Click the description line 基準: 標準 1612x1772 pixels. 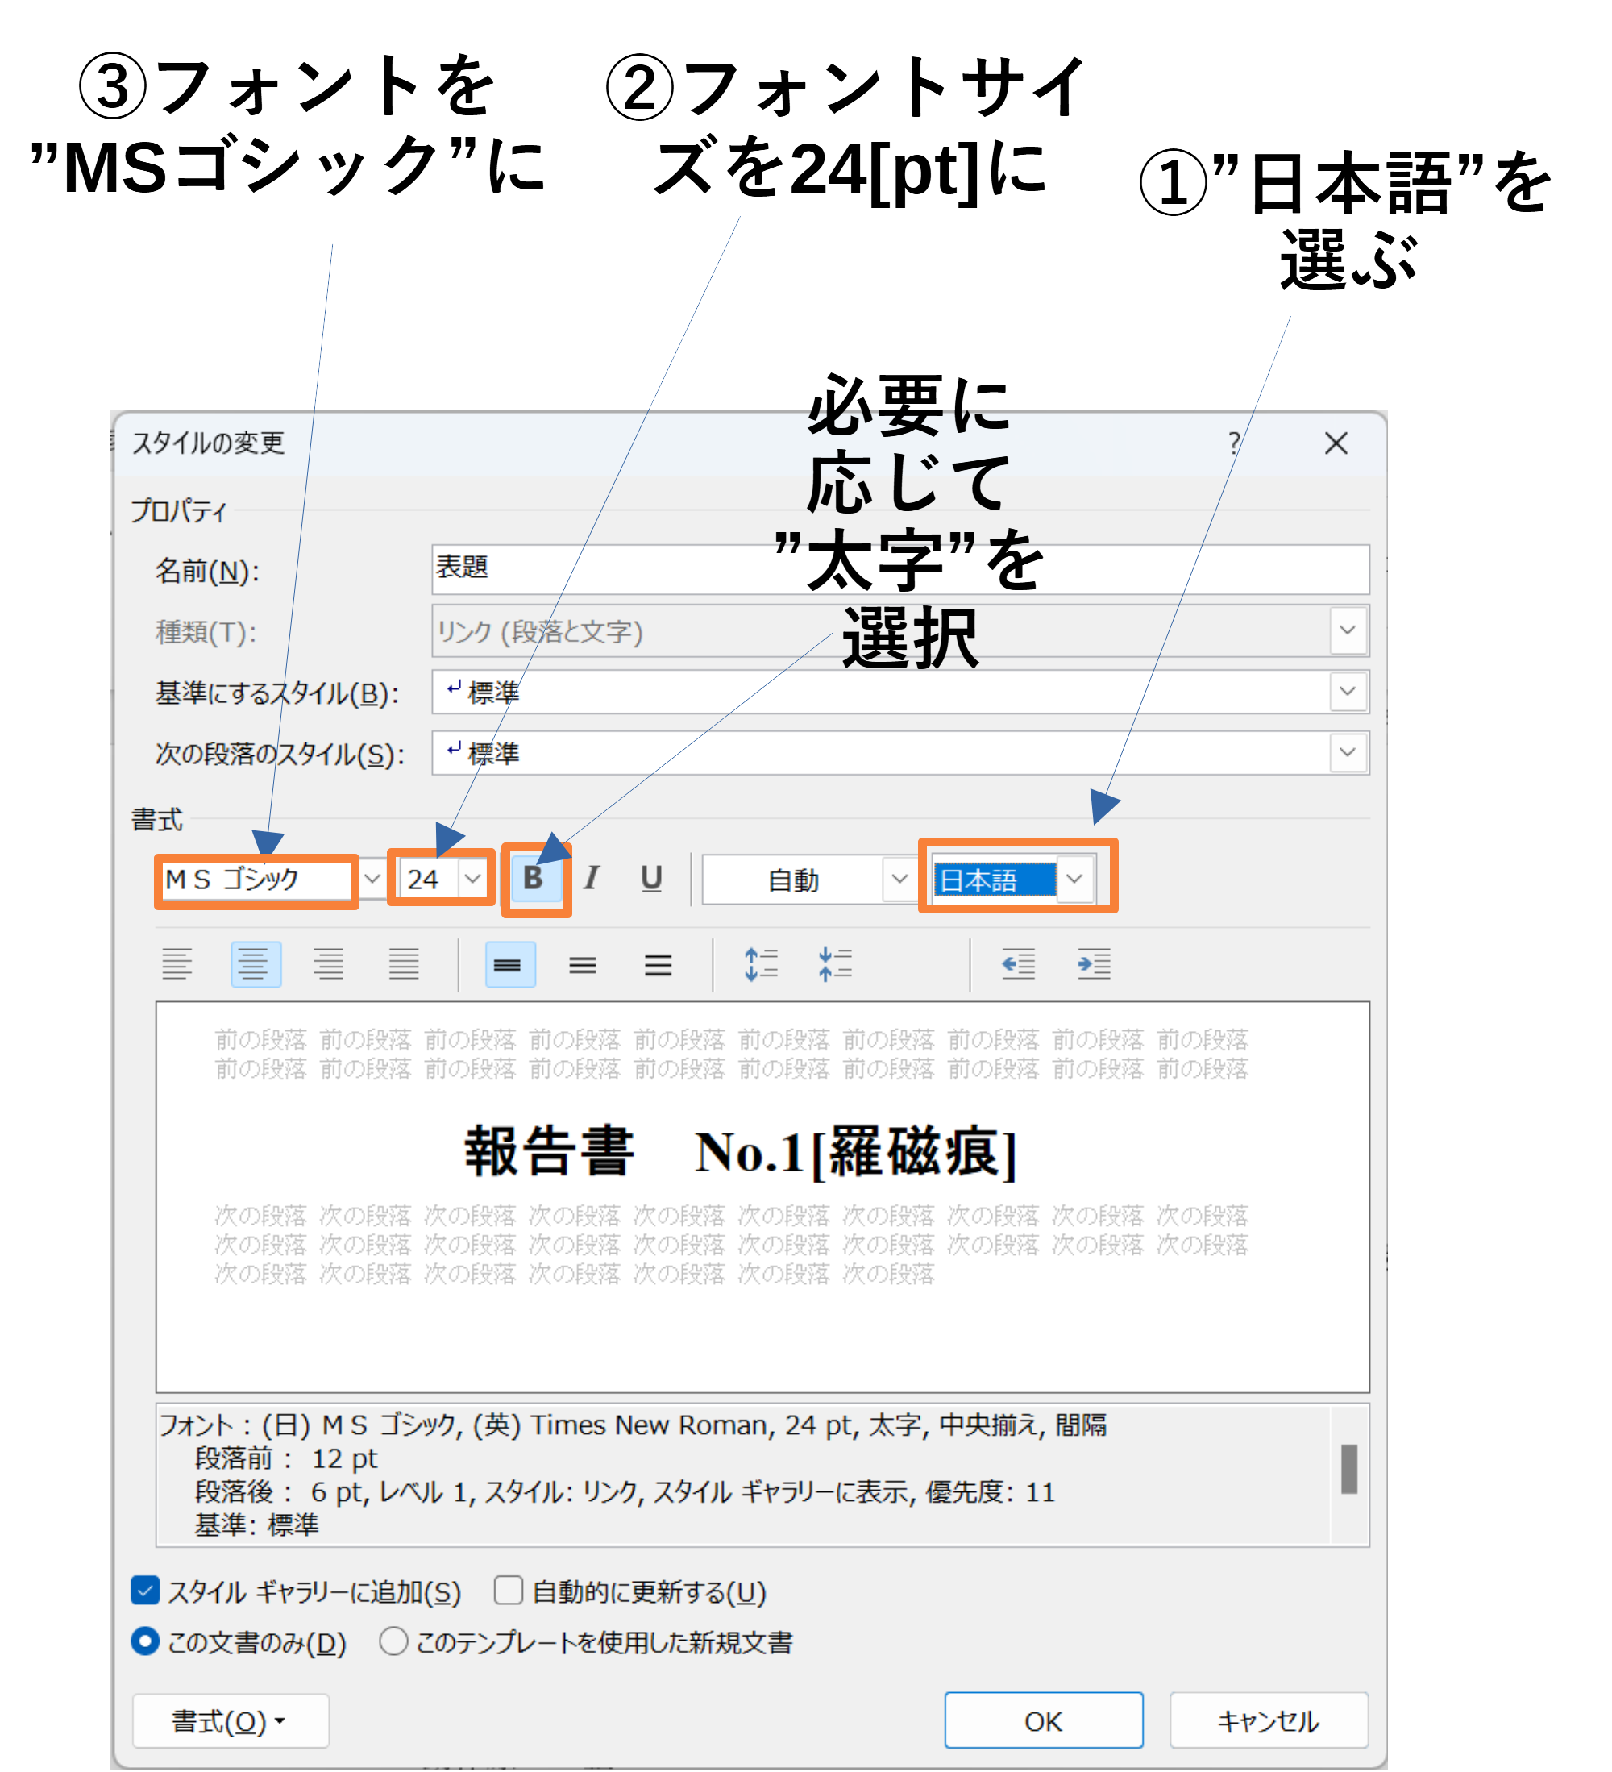(256, 1526)
